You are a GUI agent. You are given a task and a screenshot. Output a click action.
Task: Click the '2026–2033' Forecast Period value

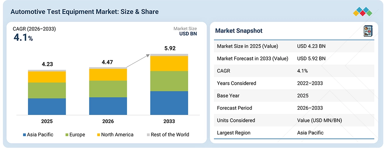pyautogui.click(x=310, y=108)
